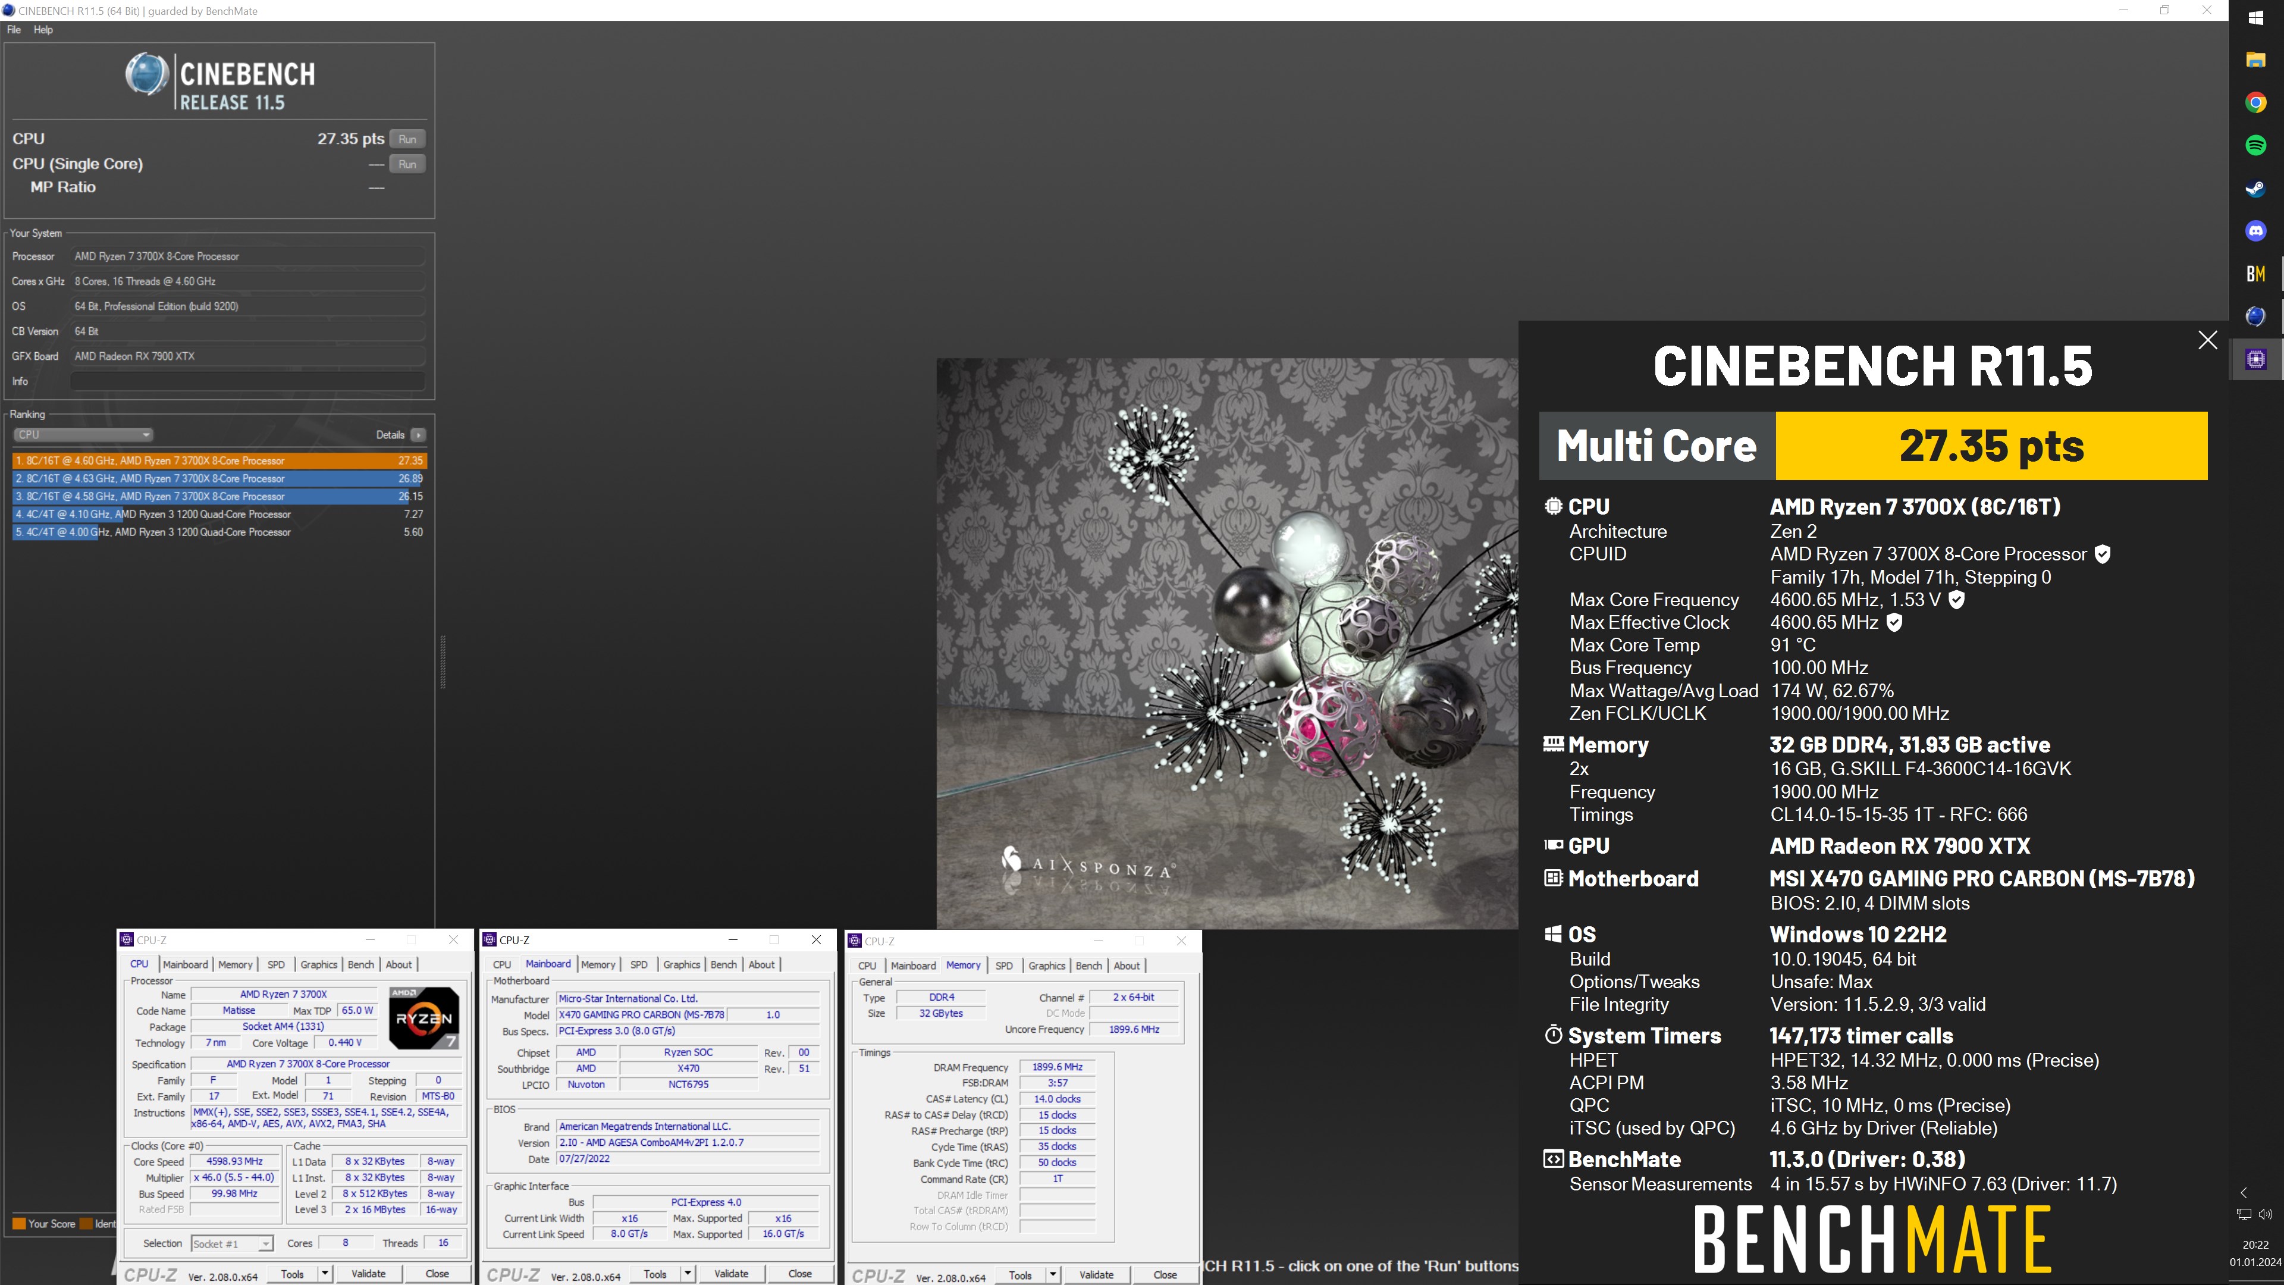Switch to Mainboard tab in left CPU-Z window
Viewport: 2284px width, 1285px height.
coord(186,964)
